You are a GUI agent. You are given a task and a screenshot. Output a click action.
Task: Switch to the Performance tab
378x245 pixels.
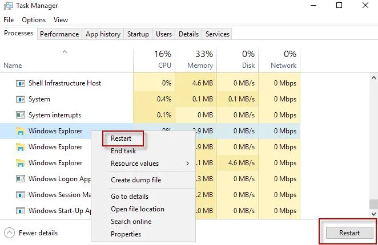point(59,34)
